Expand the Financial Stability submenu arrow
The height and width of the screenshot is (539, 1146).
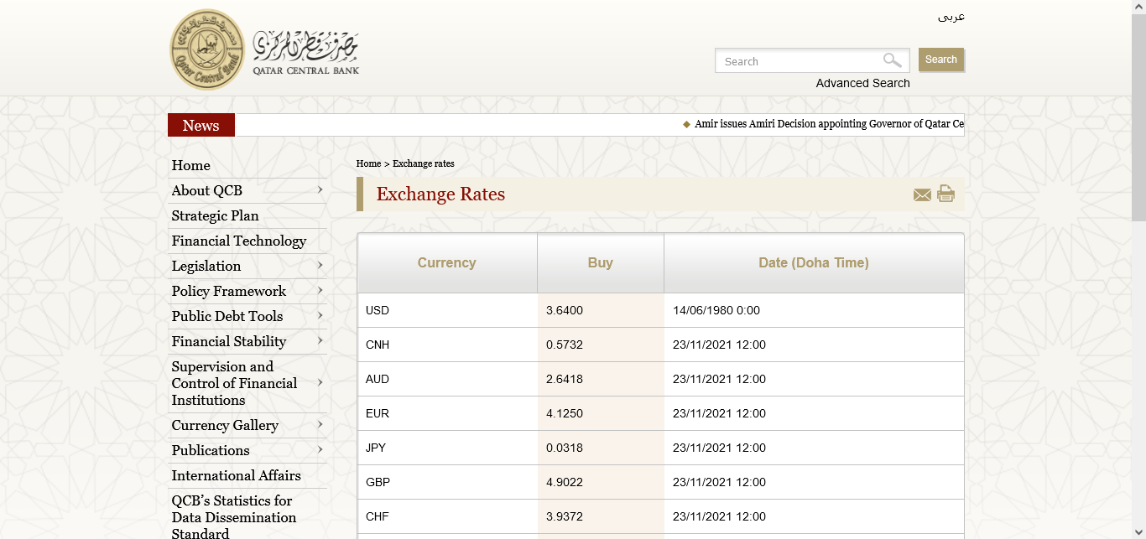point(320,341)
